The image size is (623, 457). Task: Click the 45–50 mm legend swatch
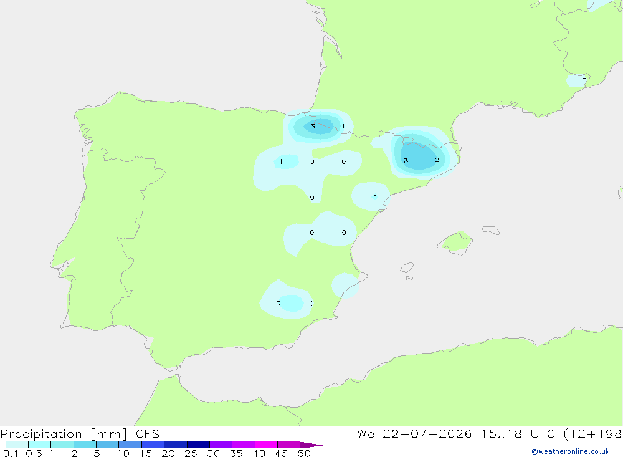click(289, 445)
